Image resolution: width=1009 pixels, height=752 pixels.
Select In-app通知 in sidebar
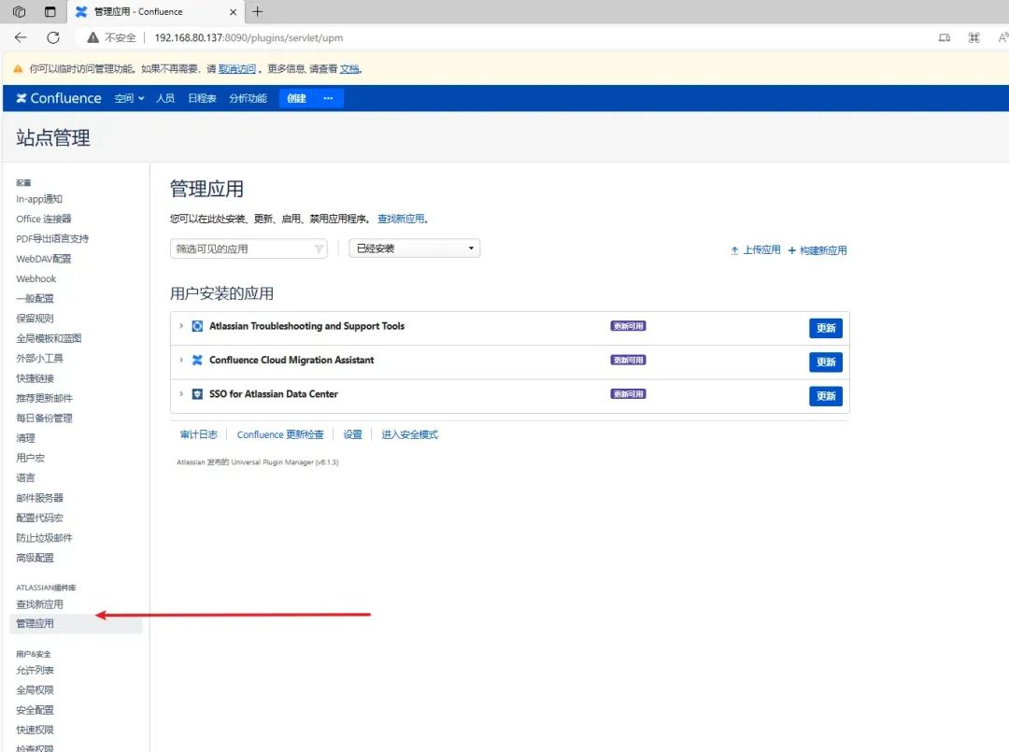coord(39,199)
